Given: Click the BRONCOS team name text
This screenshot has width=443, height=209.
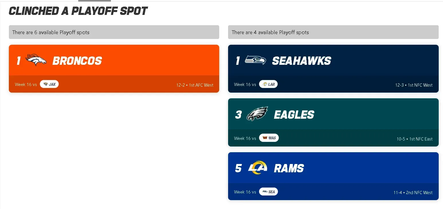Looking at the screenshot, I should tap(77, 60).
